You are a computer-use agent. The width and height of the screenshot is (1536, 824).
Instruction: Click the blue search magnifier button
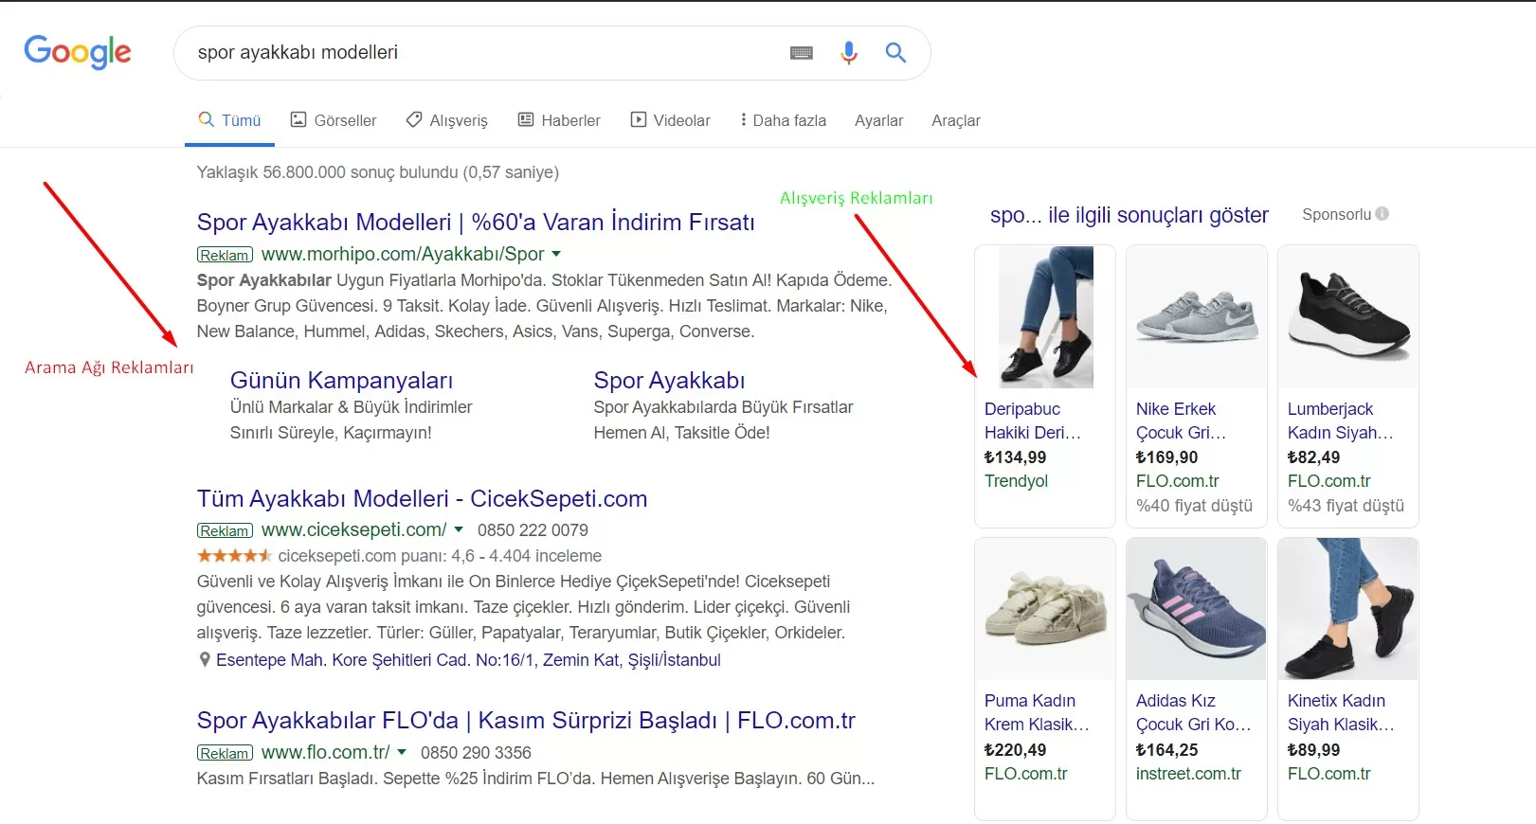[895, 53]
